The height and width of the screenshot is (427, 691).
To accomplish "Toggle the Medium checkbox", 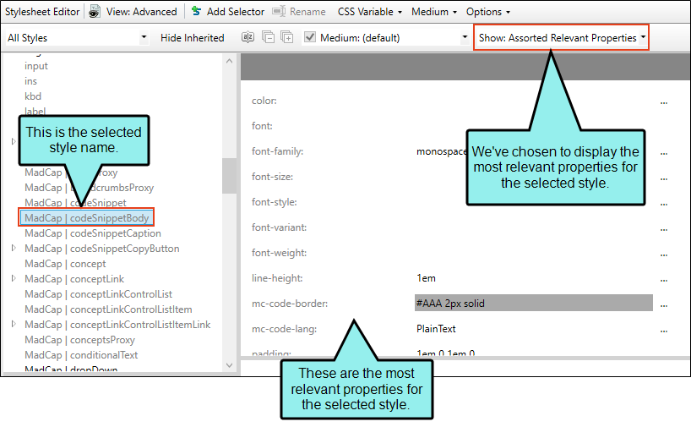I will [x=310, y=37].
